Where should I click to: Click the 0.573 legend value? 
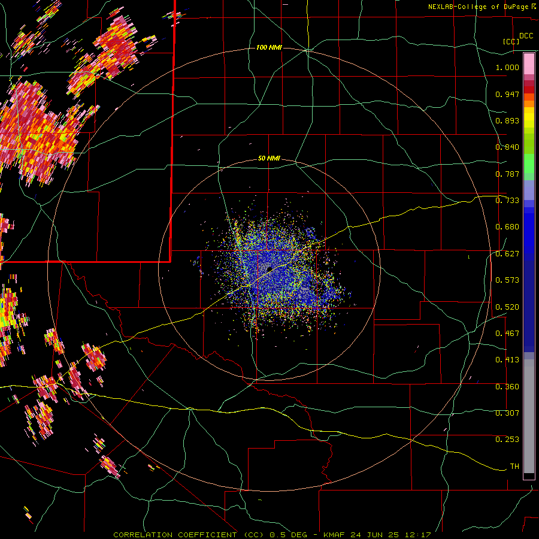[507, 280]
